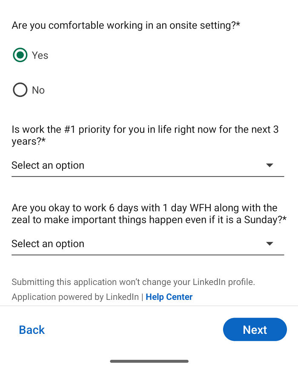Go Back to the previous application step
Viewport: 298px width, 370px height.
click(32, 330)
